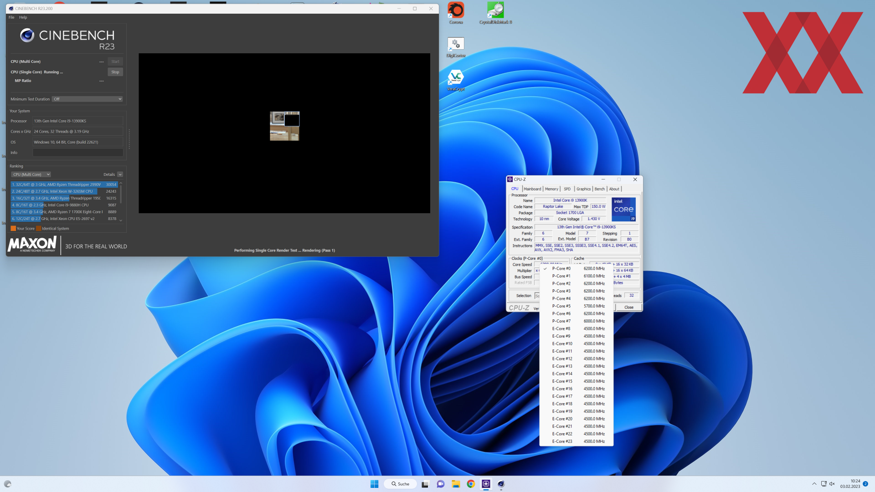Switch to the Graphics tab in CPU-Z

[583, 189]
